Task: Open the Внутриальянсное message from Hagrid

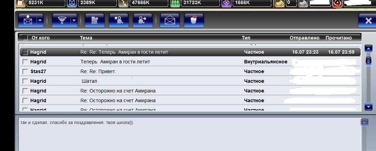Action: click(190, 62)
